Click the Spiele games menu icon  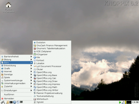2,77
